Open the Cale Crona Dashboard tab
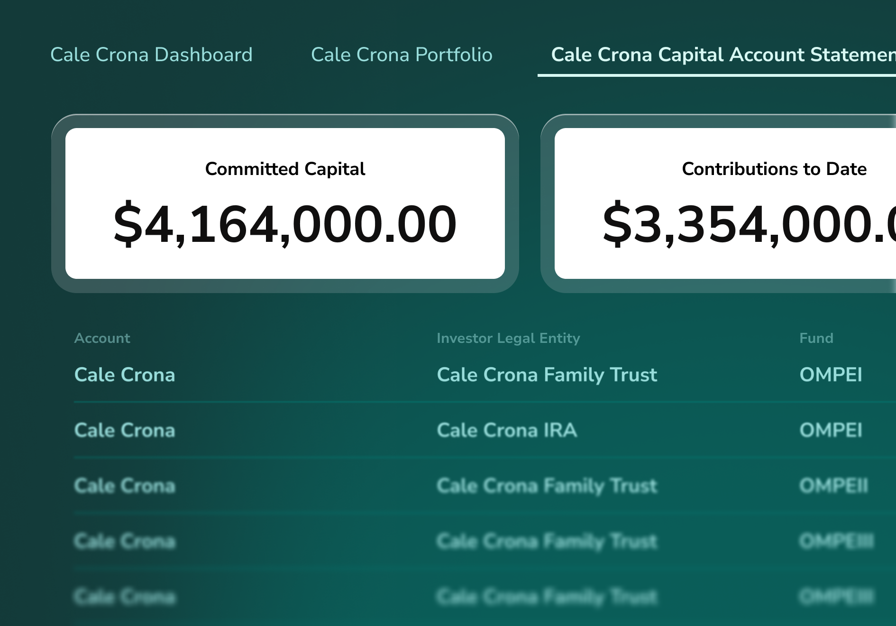The height and width of the screenshot is (626, 896). pos(151,55)
